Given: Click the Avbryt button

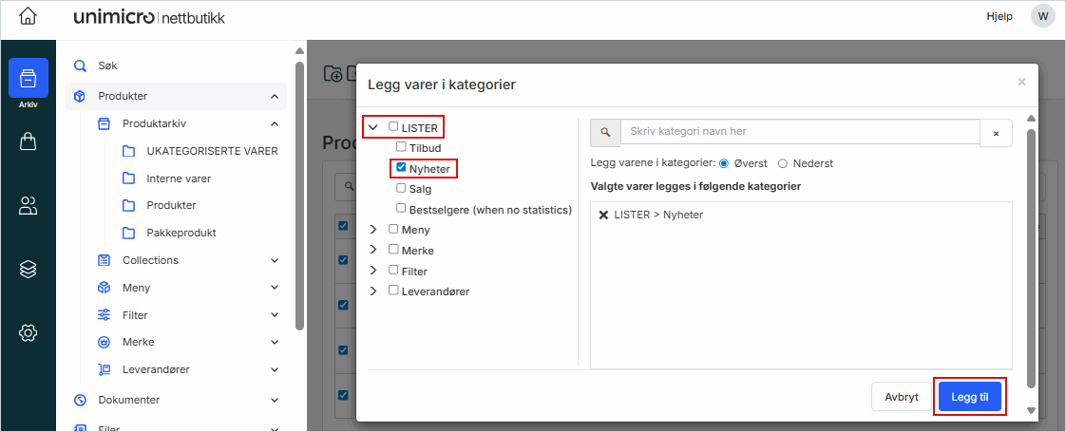Looking at the screenshot, I should 902,397.
